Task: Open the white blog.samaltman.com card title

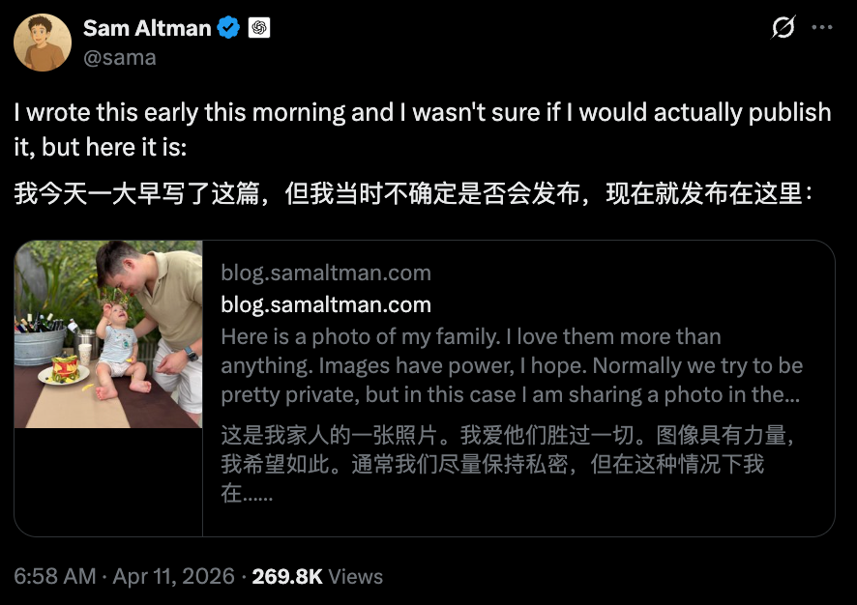Action: pyautogui.click(x=326, y=304)
